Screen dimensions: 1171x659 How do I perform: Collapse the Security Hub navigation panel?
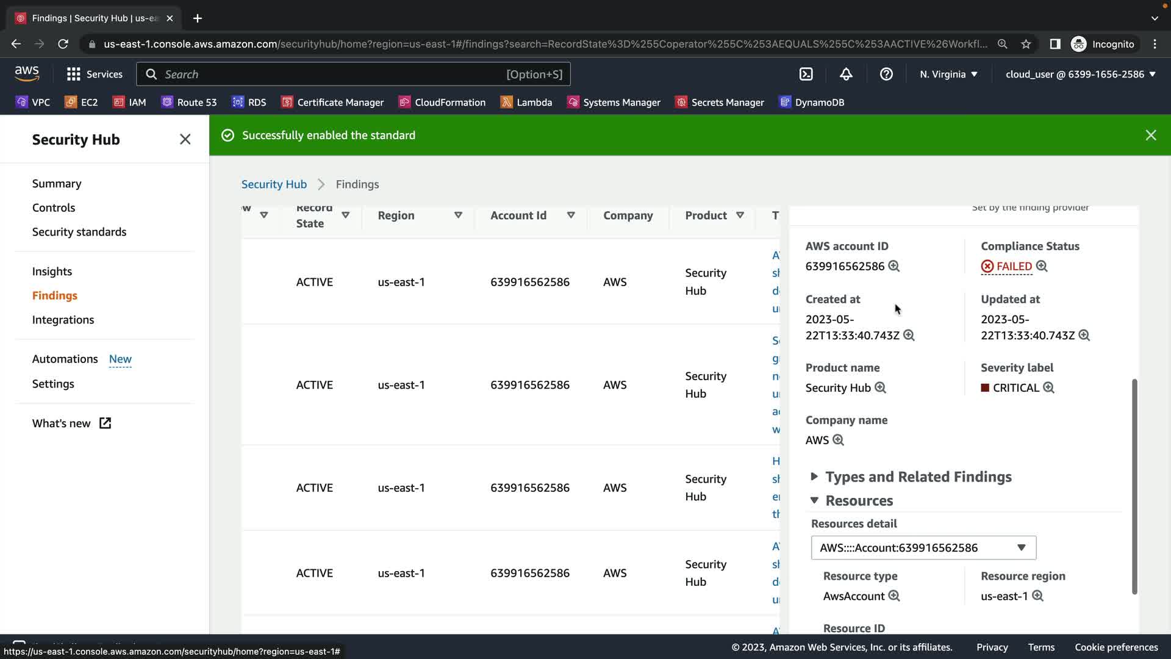185,140
